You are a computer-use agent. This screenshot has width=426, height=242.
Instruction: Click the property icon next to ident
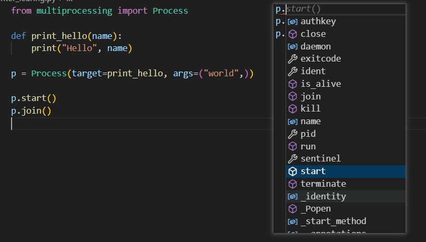(x=293, y=72)
